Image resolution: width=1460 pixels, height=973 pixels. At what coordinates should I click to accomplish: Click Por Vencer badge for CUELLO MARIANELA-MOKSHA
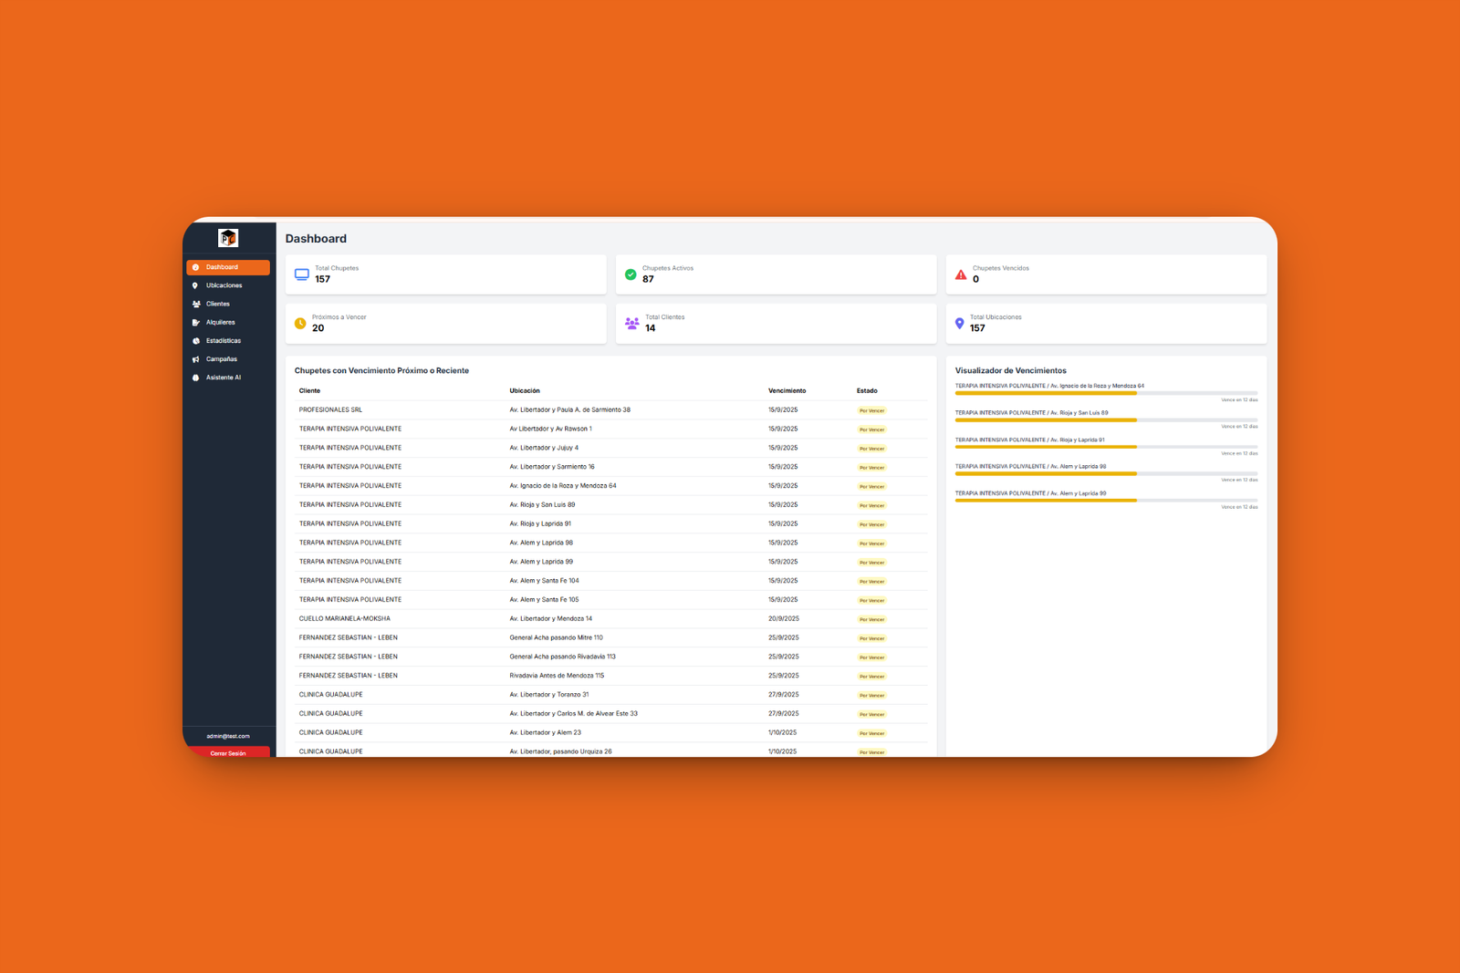tap(871, 620)
